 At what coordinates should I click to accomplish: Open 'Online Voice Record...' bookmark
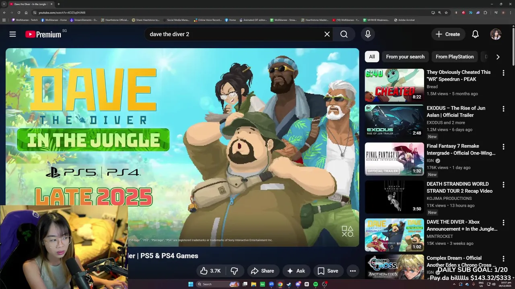pos(208,20)
